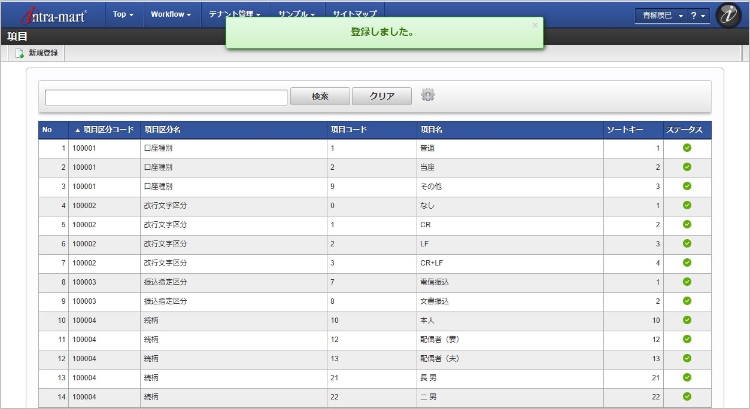Sort by 項目区分コード column header
Viewport: 750px width, 409px height.
[105, 130]
